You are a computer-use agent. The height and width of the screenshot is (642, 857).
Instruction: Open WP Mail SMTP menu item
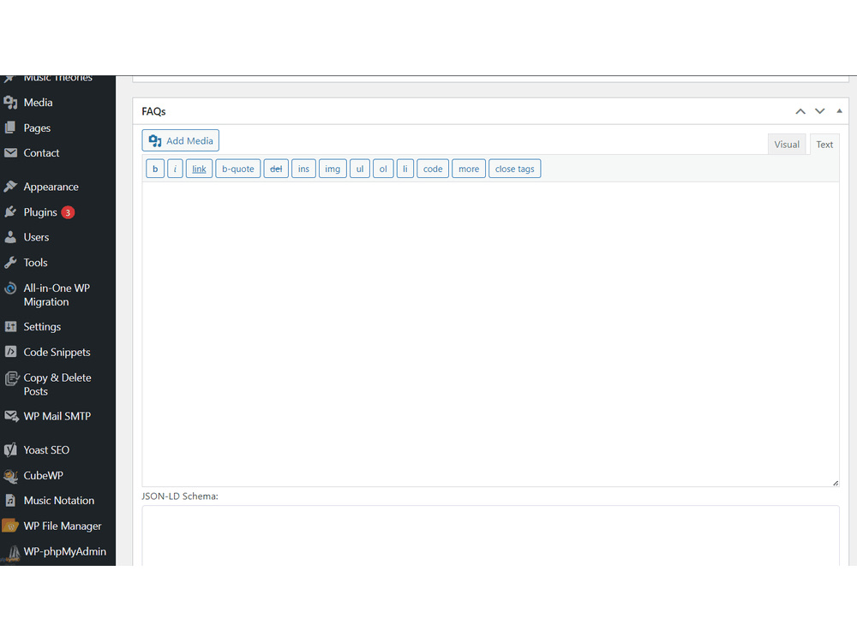pos(57,416)
